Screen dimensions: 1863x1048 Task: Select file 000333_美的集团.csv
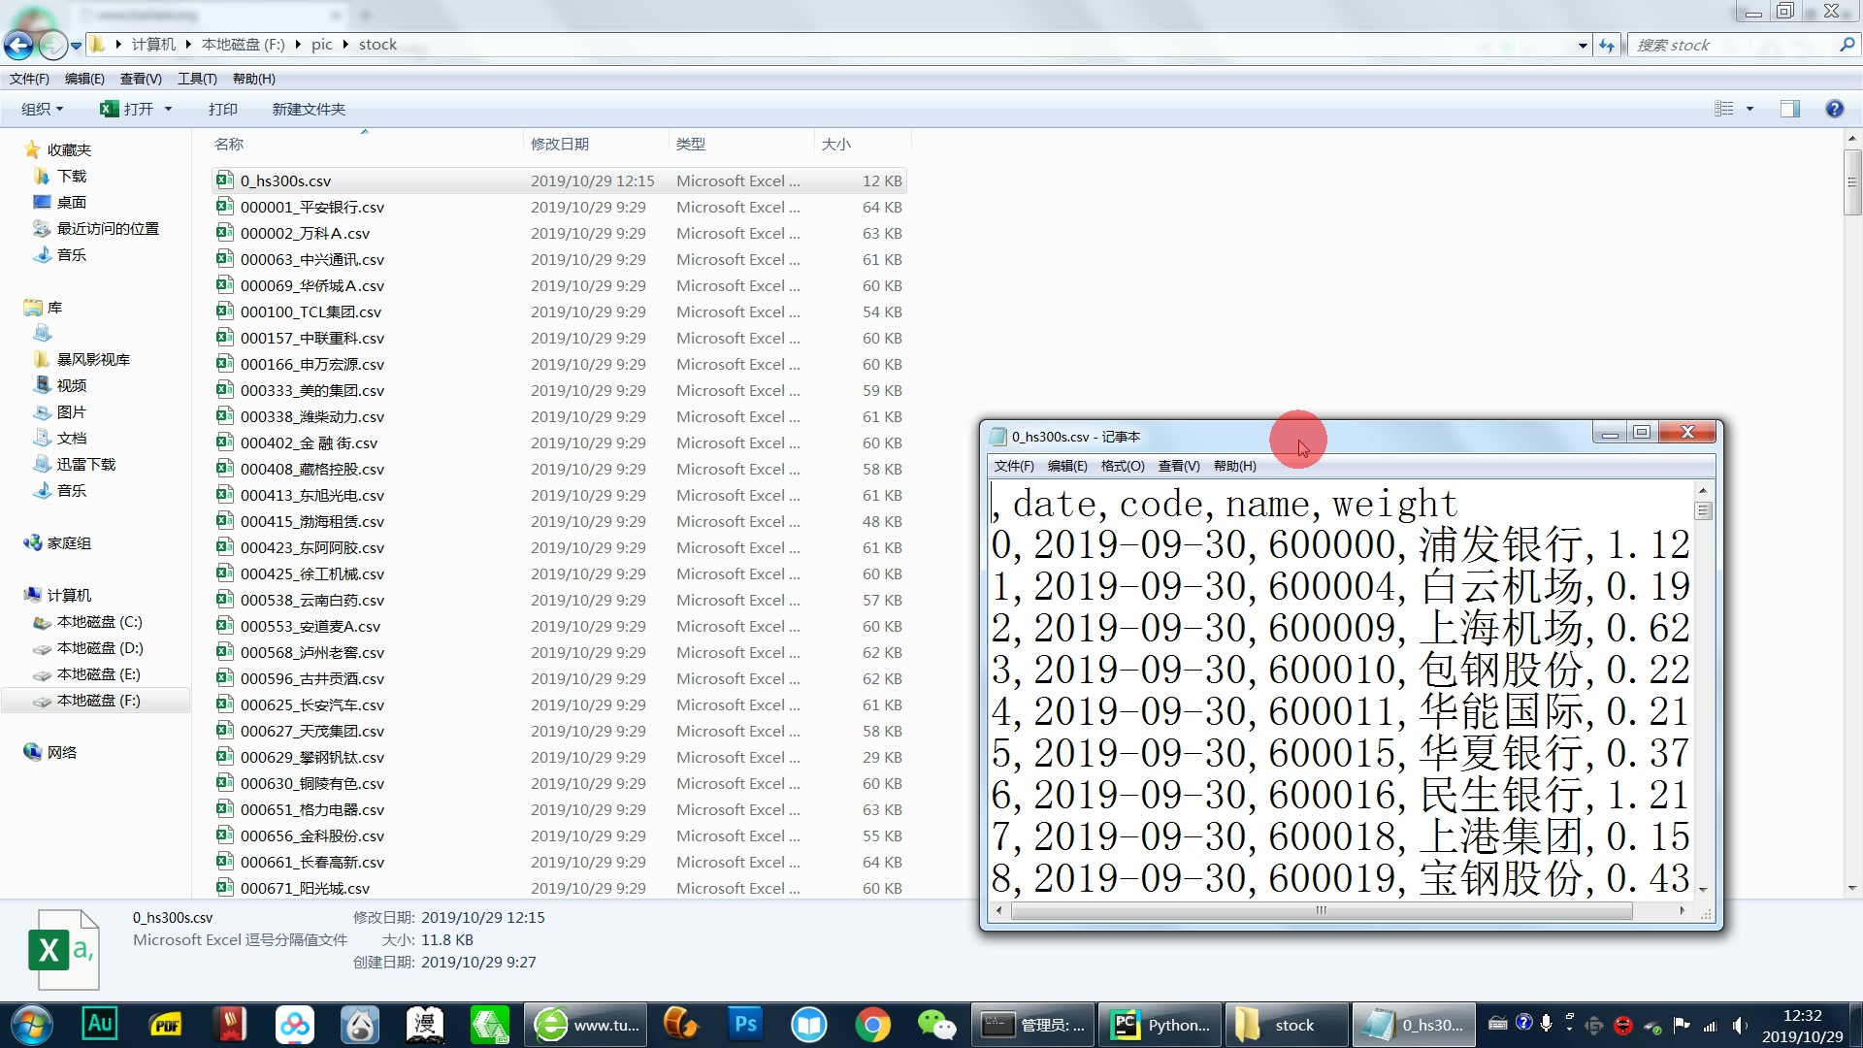tap(311, 391)
